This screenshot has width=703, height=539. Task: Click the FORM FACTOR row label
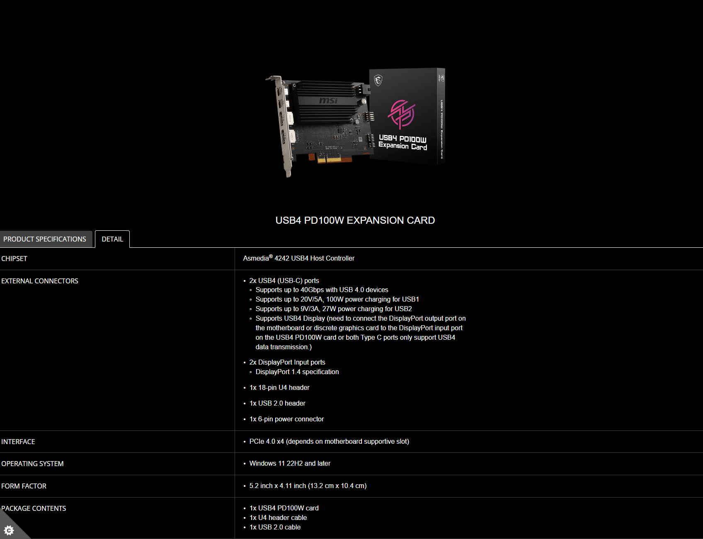(x=24, y=486)
